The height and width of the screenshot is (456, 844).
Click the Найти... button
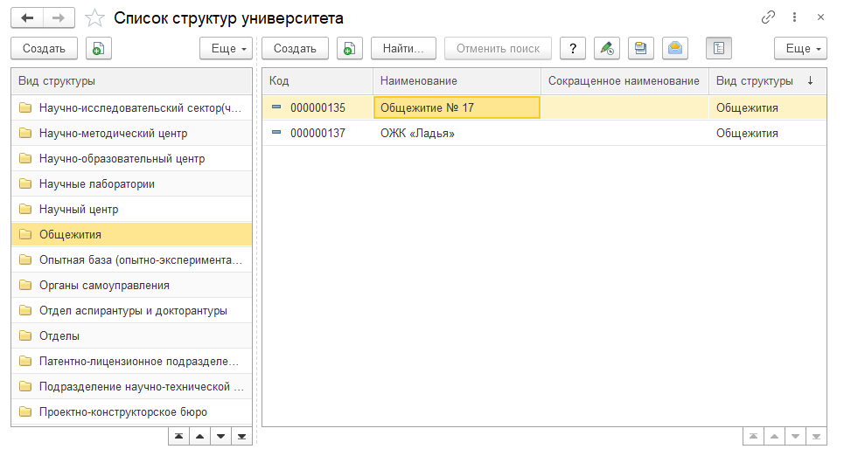[x=403, y=48]
